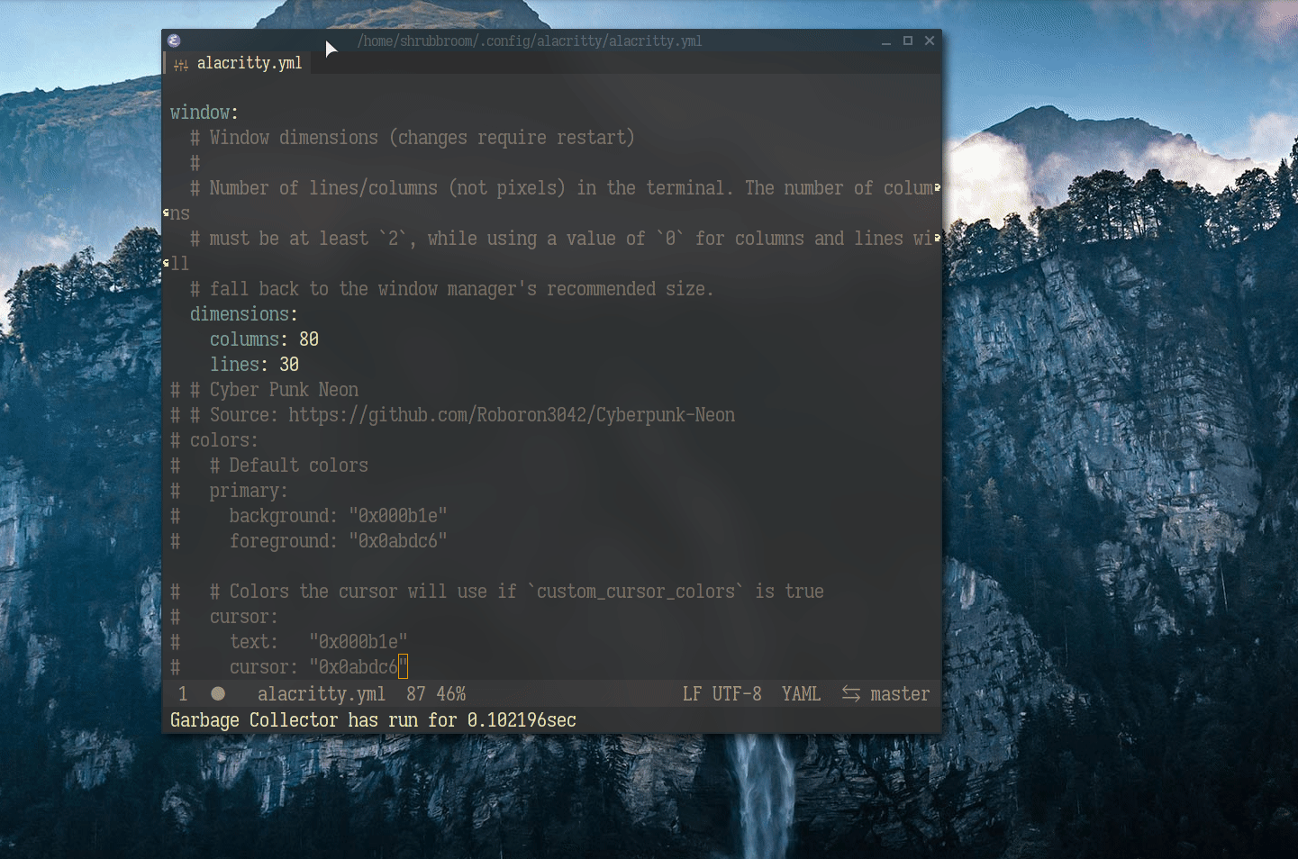The height and width of the screenshot is (859, 1298).
Task: Click the YAML major-mode label in the modeline
Action: click(801, 693)
